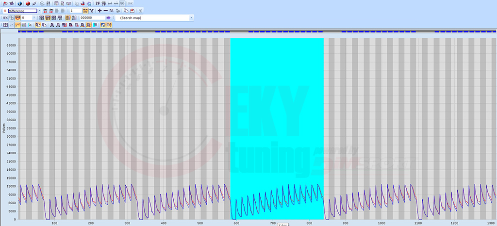The width and height of the screenshot is (497, 226).
Task: Click the percent change mode icon
Action: [x=92, y=11]
